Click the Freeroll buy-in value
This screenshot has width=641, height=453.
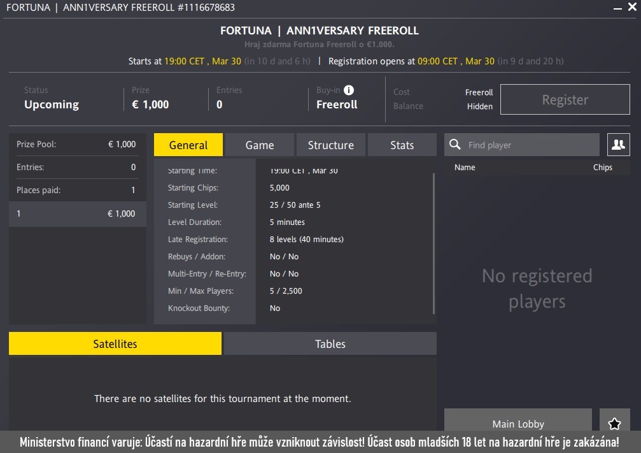337,104
